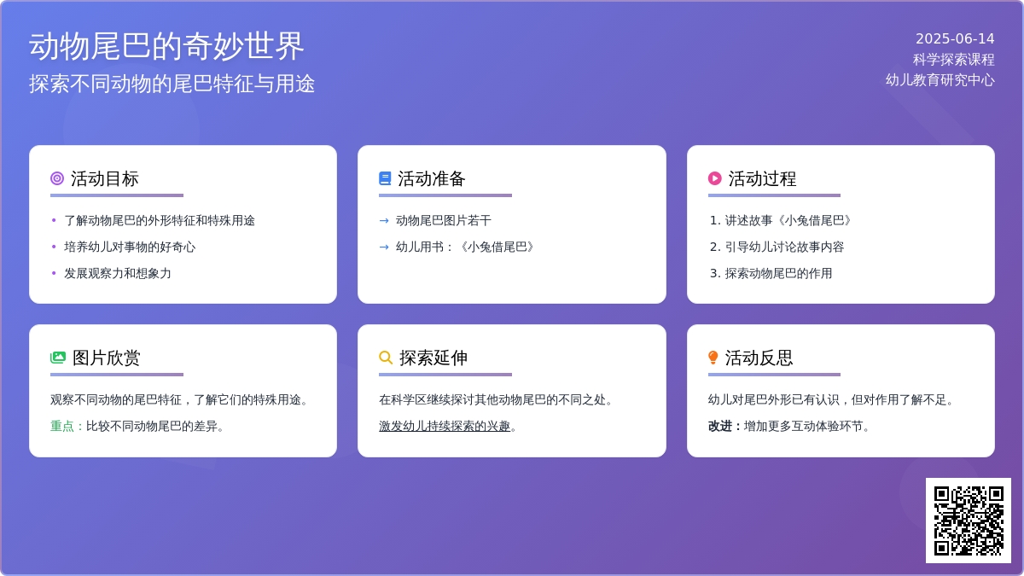Click the lightbulb icon beside 活动反思
1024x576 pixels.
click(x=713, y=358)
